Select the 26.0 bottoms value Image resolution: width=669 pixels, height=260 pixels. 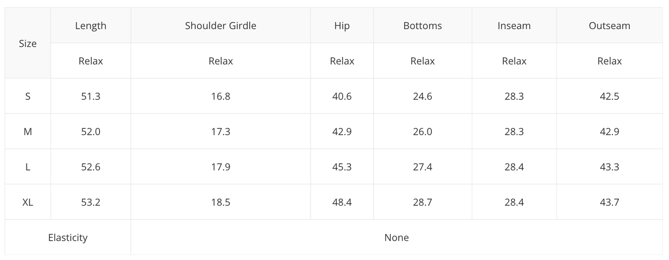(x=422, y=132)
